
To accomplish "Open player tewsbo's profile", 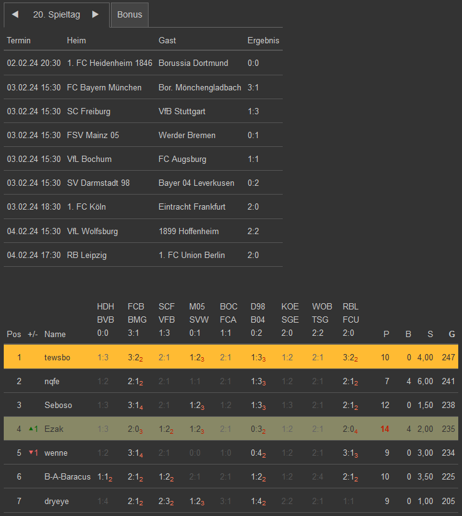I will (57, 357).
